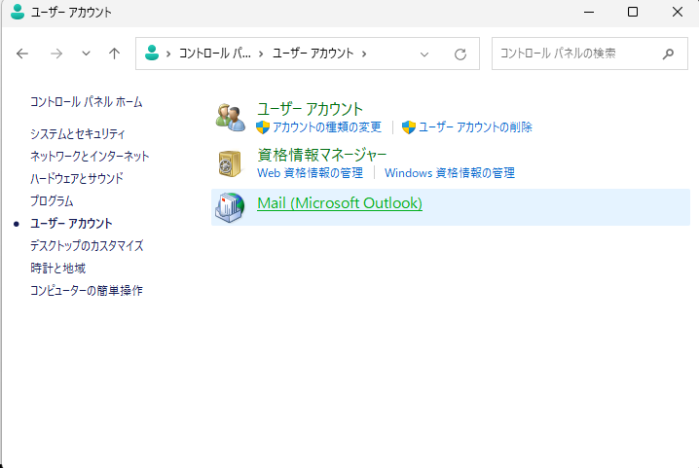Open システムとセキュリティ in the sidebar
This screenshot has width=699, height=468.
[x=77, y=133]
